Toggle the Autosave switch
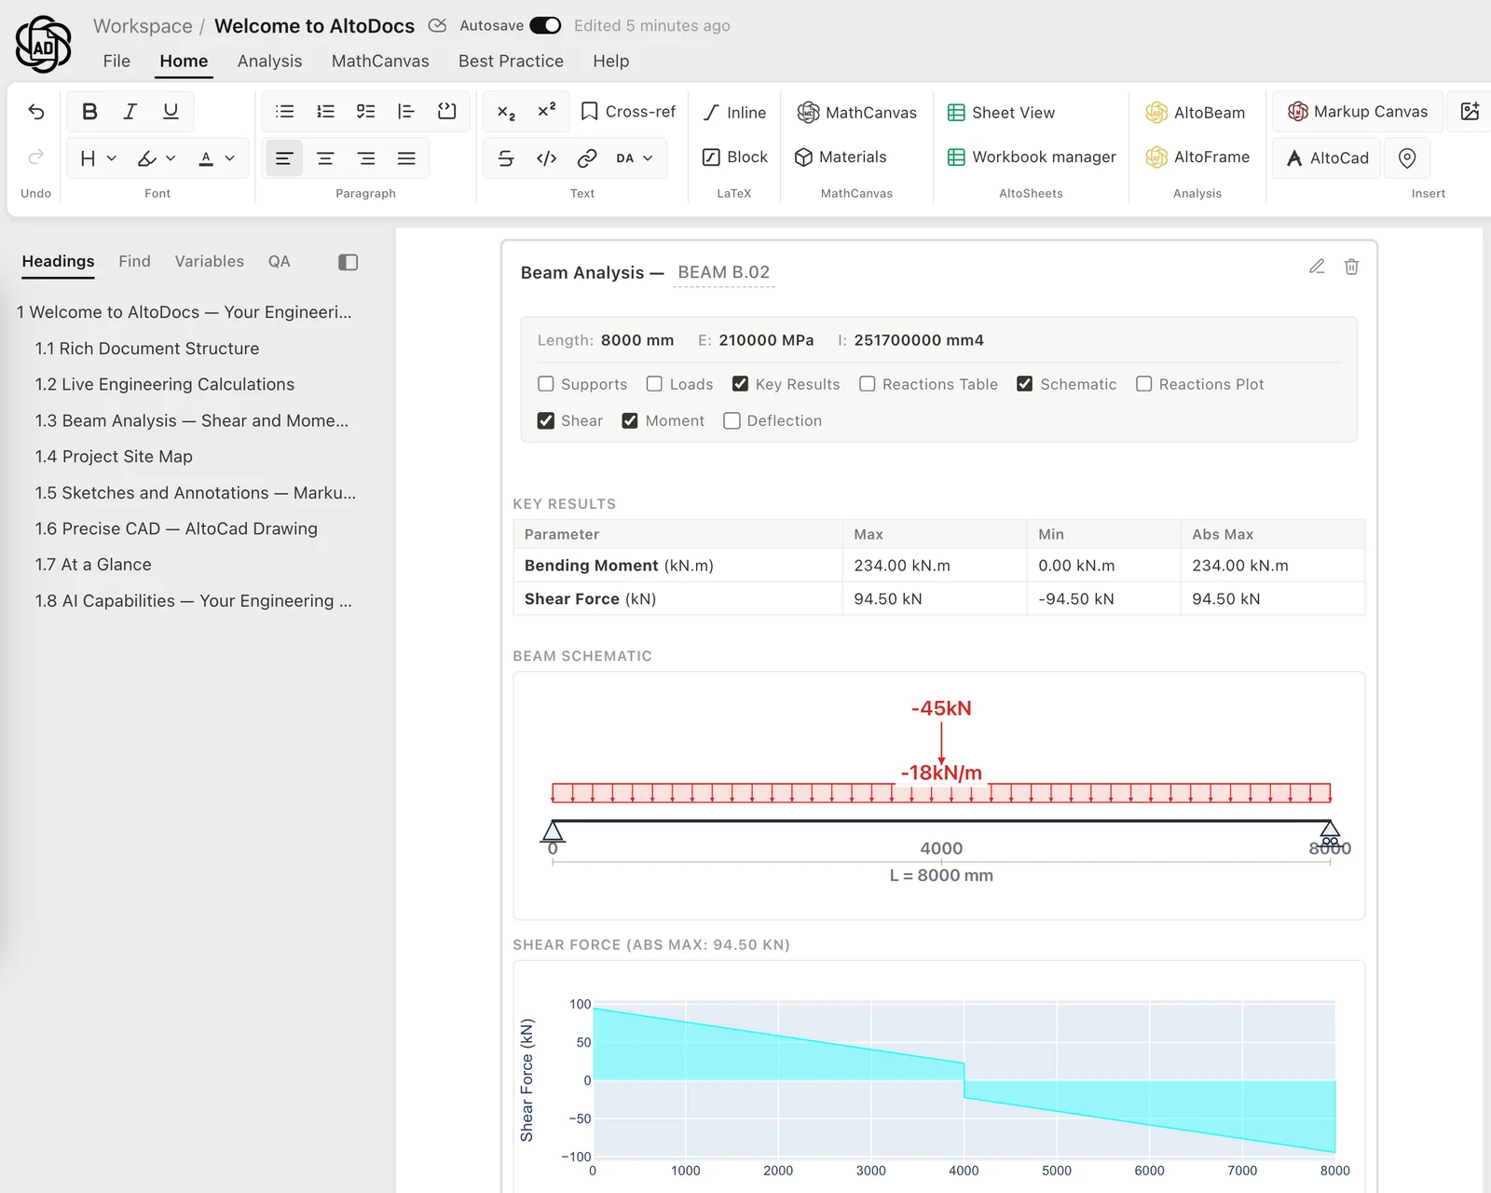Viewport: 1491px width, 1193px height. coord(545,25)
